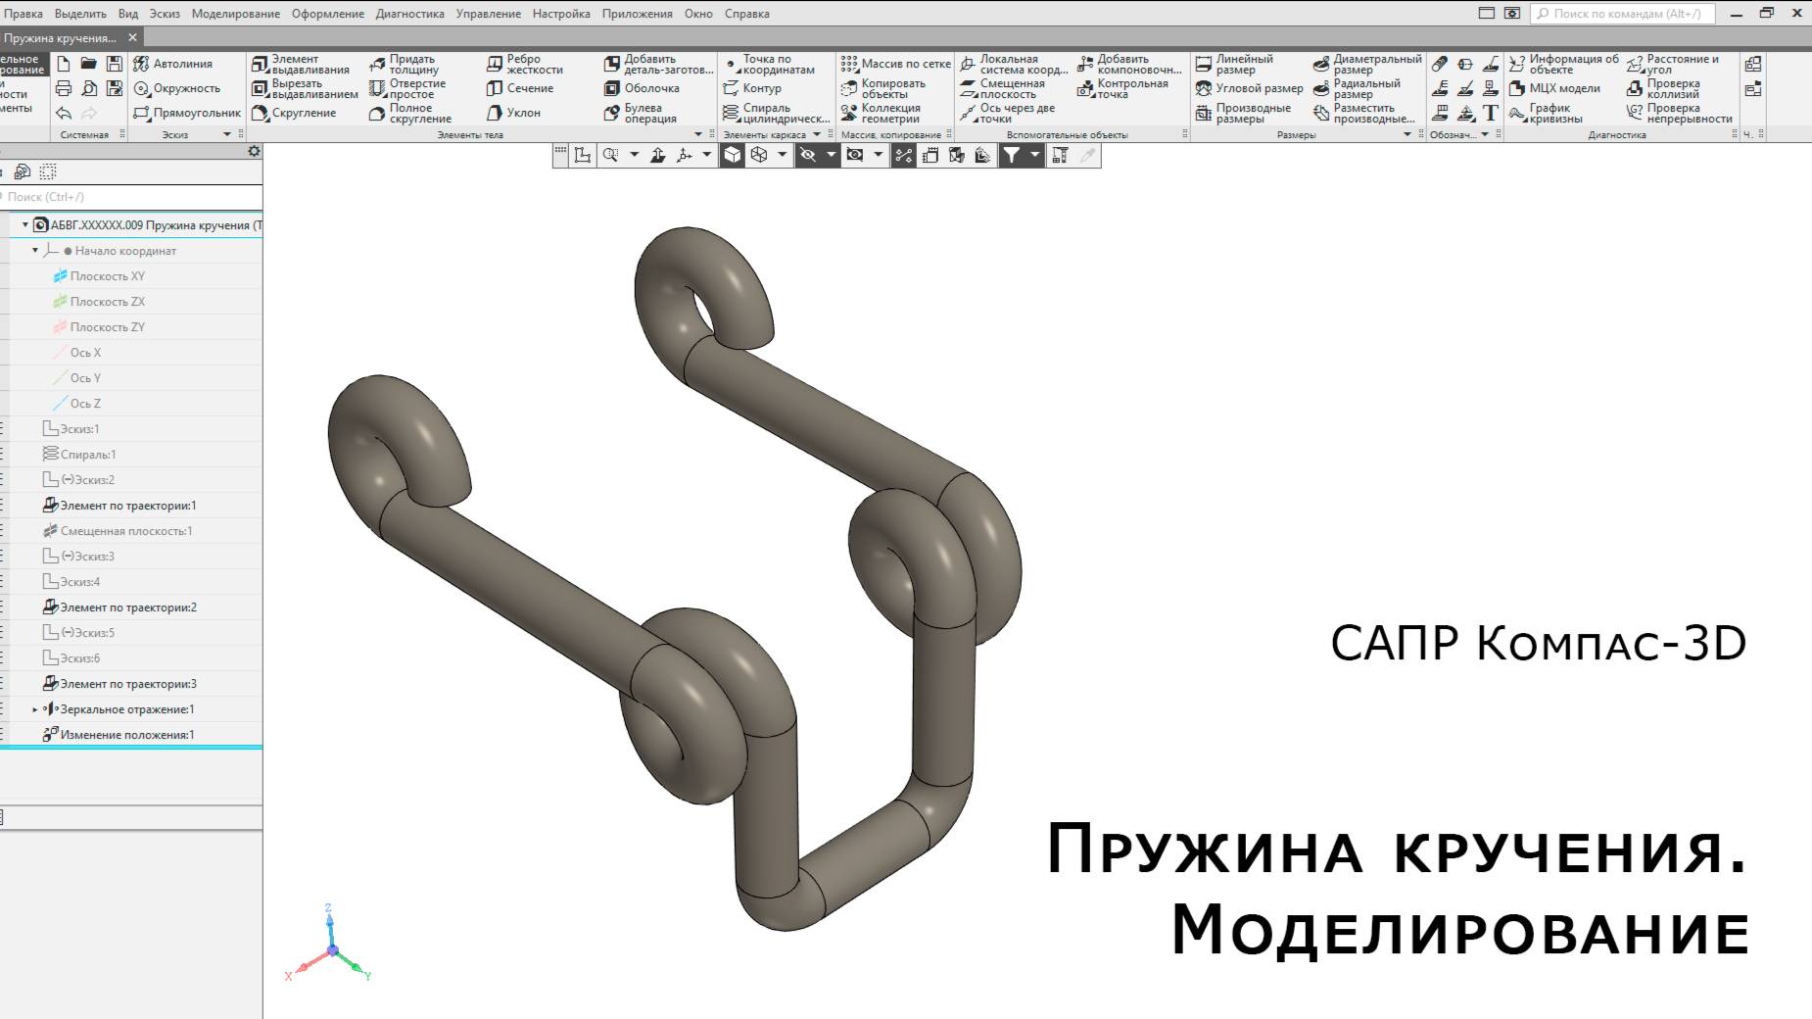Click the model tree search field

pyautogui.click(x=118, y=196)
